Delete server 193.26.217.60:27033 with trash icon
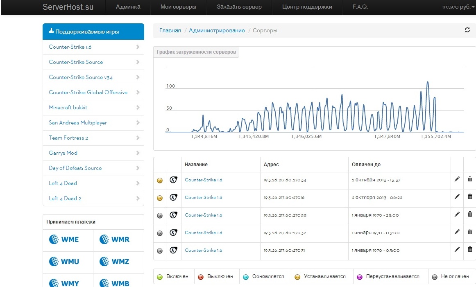Image resolution: width=476 pixels, height=287 pixels. point(470,214)
